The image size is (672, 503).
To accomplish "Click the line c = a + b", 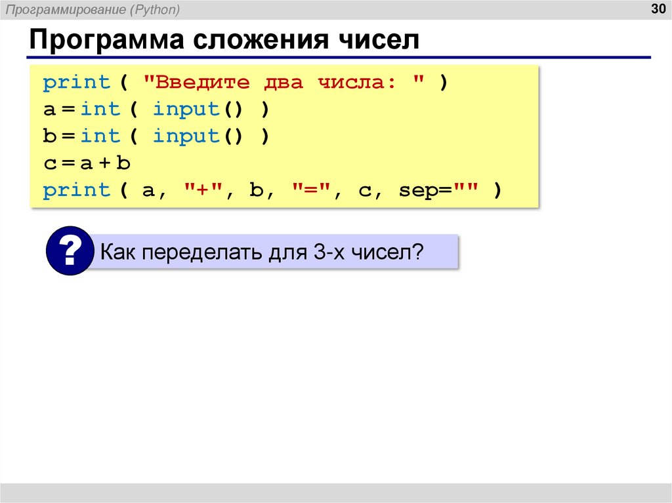I will pyautogui.click(x=85, y=161).
